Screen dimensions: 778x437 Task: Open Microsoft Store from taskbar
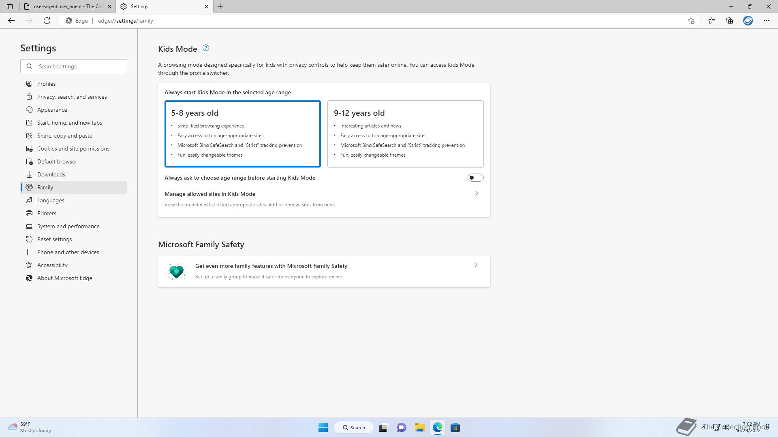coord(455,427)
